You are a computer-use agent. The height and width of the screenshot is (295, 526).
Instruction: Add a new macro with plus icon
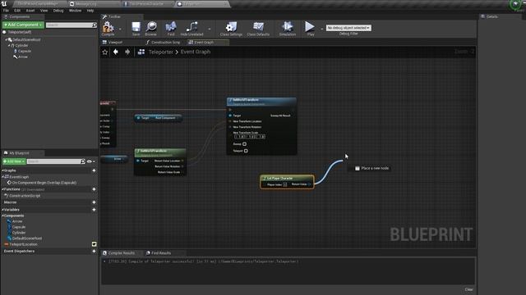(x=94, y=202)
